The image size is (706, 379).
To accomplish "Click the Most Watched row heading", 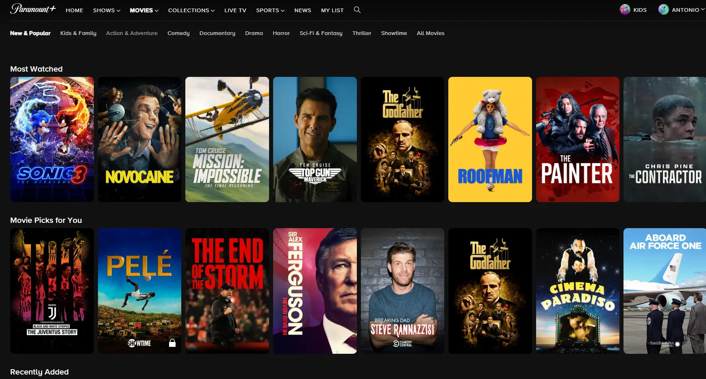I will tap(36, 69).
